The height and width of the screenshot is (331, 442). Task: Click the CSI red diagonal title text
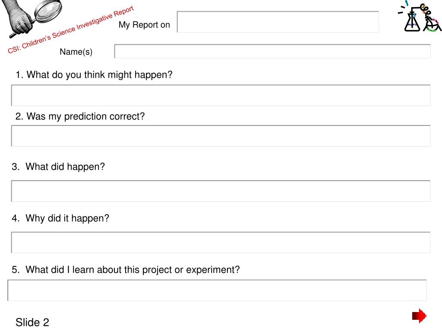(70, 30)
